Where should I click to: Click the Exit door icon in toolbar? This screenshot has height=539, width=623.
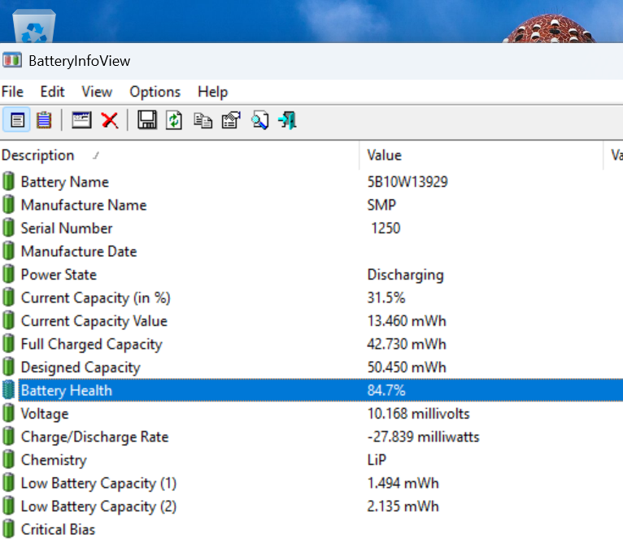(288, 120)
